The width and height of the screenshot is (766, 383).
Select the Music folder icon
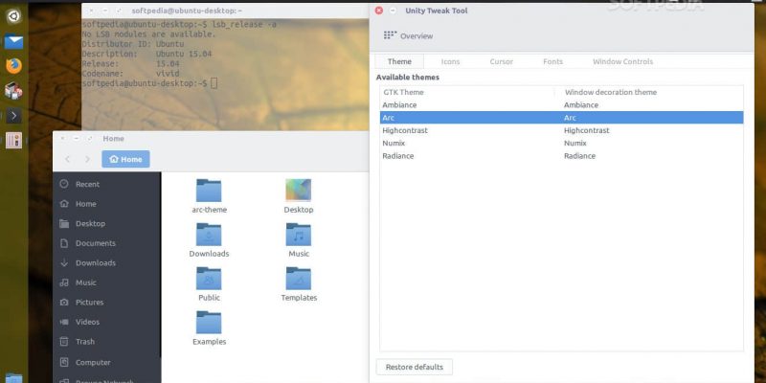click(x=299, y=234)
